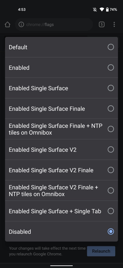Open the tab switcher showing 5 tabs
Screen dimensions: 123x268
tap(102, 24)
